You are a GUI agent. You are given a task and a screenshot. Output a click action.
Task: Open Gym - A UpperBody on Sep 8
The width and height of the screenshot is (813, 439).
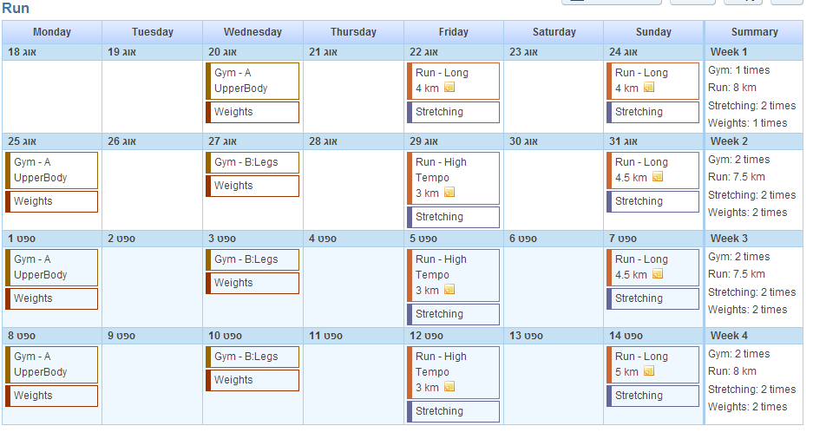point(52,364)
